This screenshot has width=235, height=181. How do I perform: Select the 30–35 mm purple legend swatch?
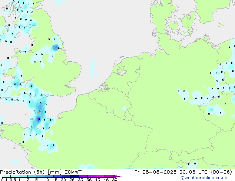coord(83,176)
